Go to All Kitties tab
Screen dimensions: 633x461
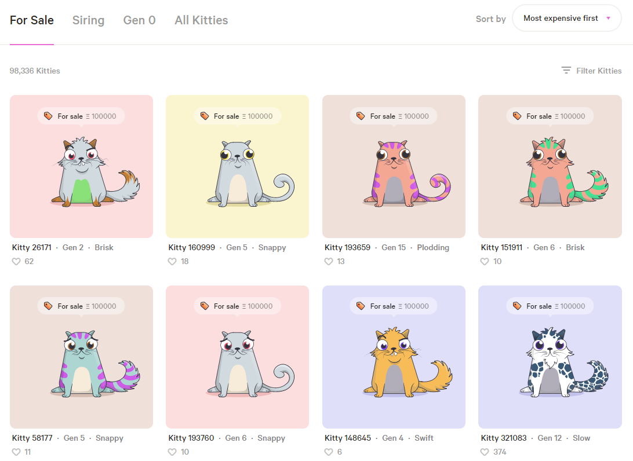(x=202, y=20)
